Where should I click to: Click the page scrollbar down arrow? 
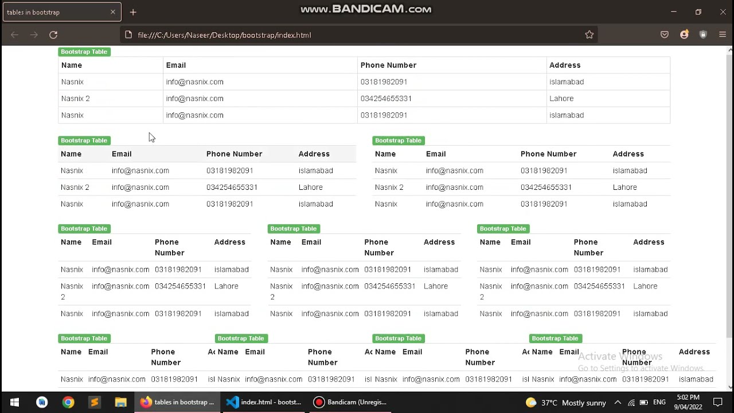pyautogui.click(x=729, y=387)
